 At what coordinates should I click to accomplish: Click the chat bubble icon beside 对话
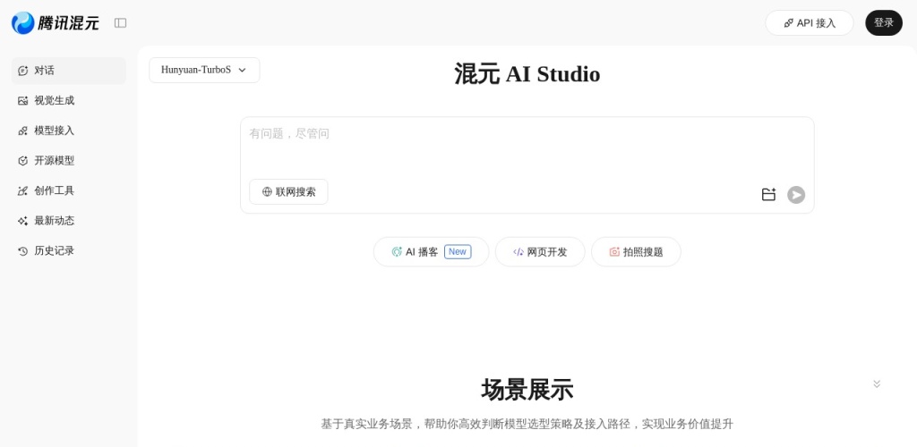coord(22,71)
